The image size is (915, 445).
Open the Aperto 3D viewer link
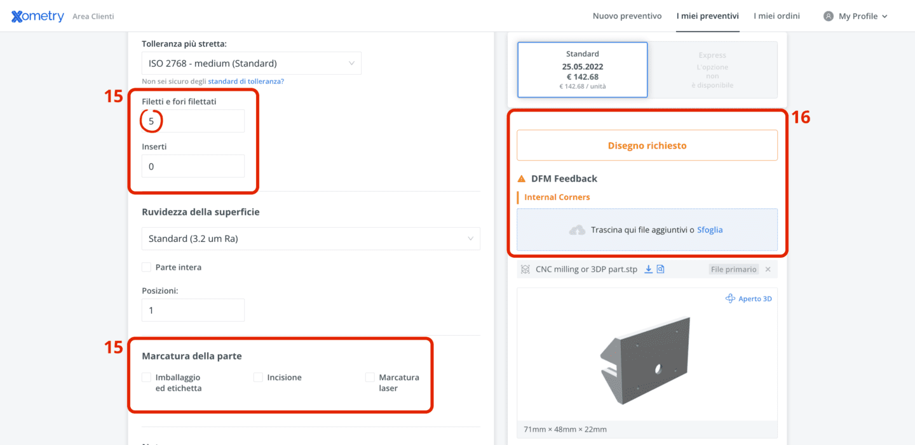[x=755, y=298]
